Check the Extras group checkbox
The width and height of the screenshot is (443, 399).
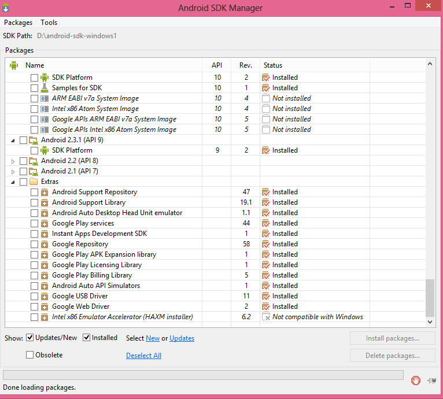pos(23,182)
